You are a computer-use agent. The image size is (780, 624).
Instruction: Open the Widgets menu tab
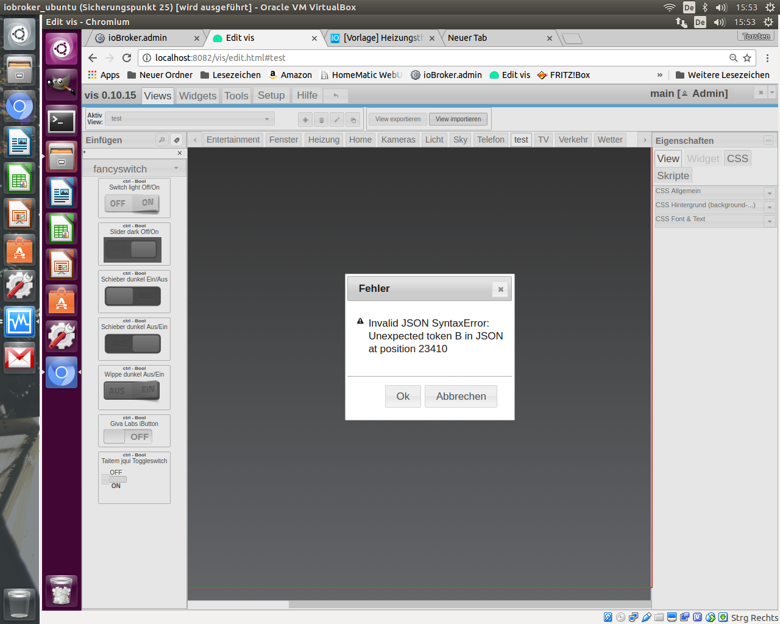(x=197, y=96)
